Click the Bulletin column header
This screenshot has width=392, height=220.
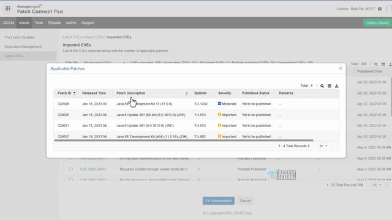[x=200, y=93]
